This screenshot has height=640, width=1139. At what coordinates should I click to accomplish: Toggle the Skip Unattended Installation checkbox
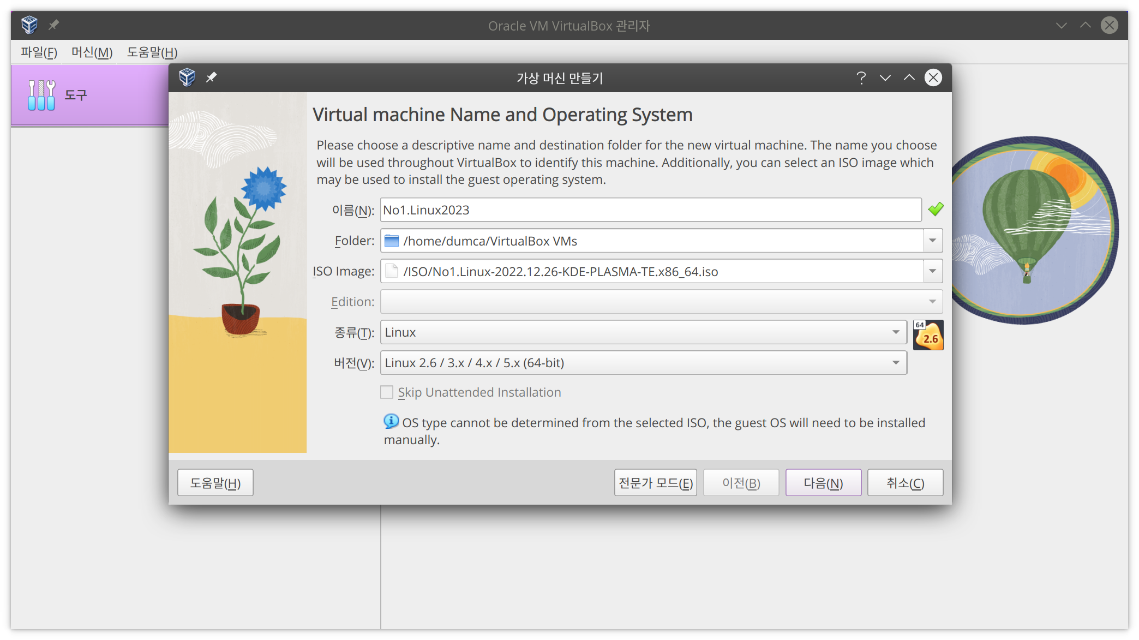click(387, 392)
